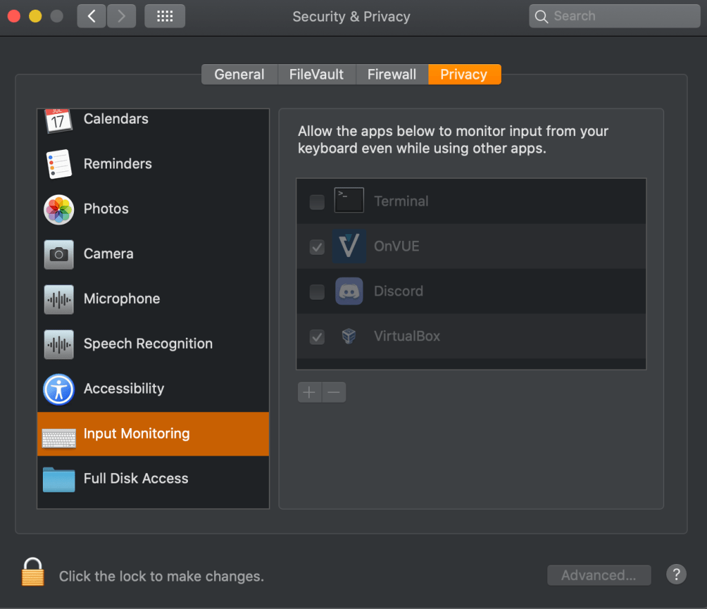Open the help question mark button
Viewport: 707px width, 609px height.
click(x=676, y=574)
